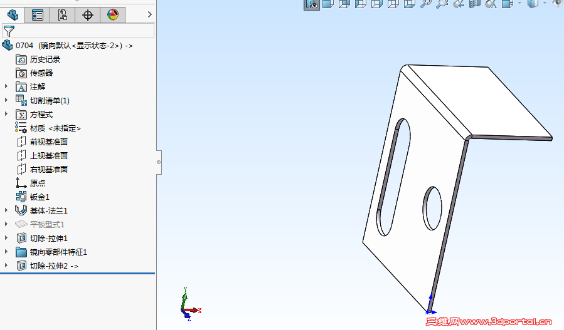Switch to Right view orientation

click(x=376, y=4)
